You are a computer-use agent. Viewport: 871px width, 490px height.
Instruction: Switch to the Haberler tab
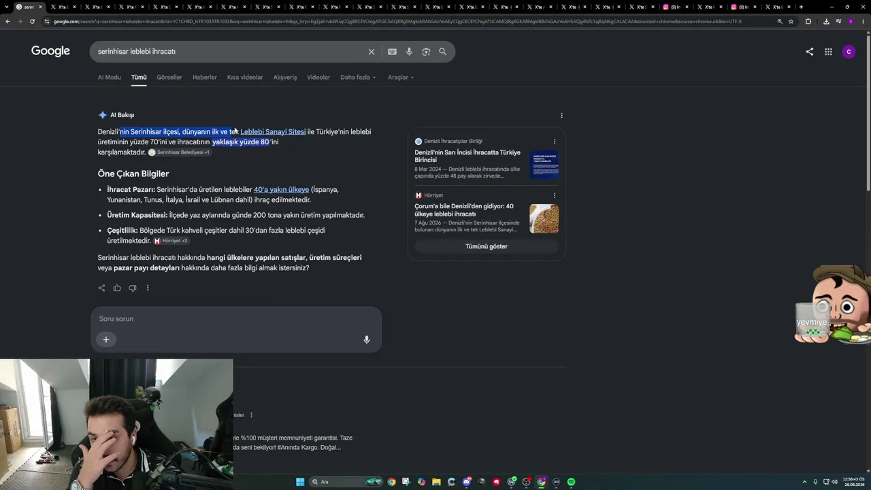click(205, 78)
